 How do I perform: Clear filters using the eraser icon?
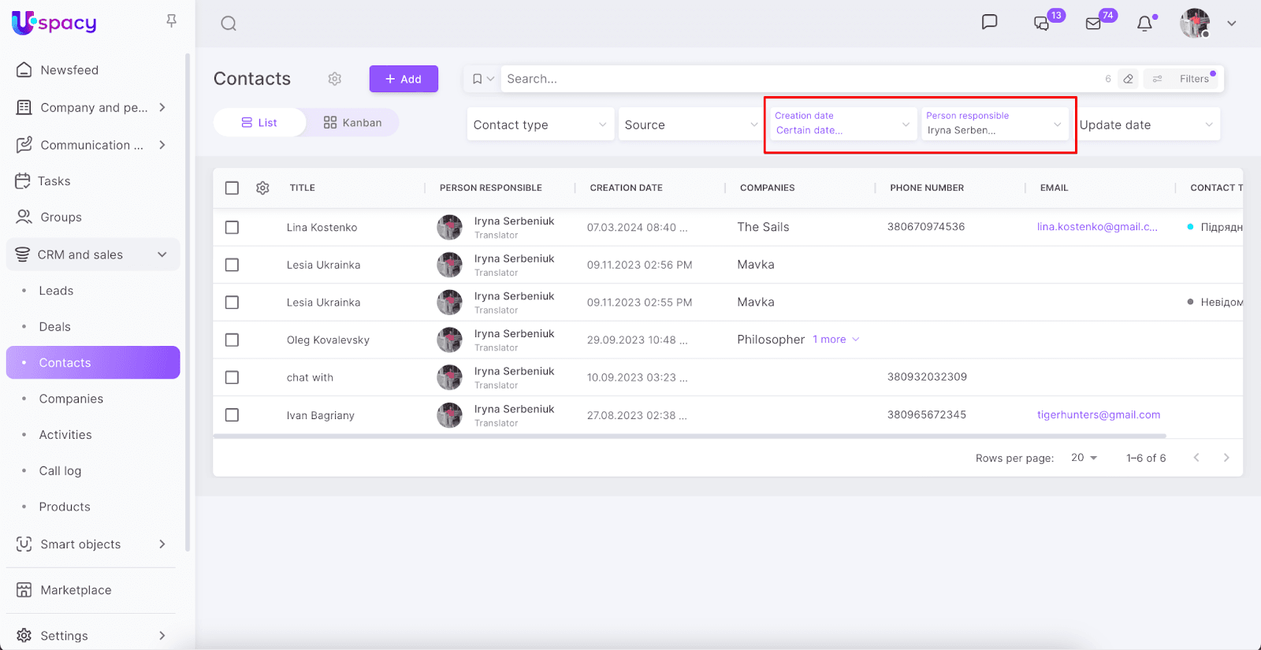pos(1129,79)
